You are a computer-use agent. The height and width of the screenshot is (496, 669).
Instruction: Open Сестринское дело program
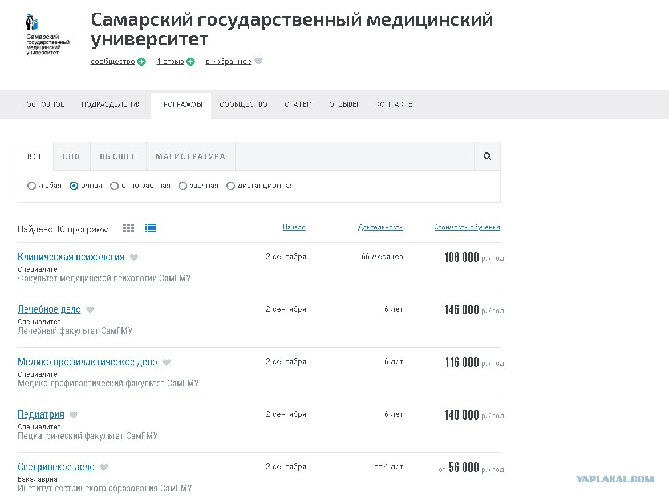(56, 467)
